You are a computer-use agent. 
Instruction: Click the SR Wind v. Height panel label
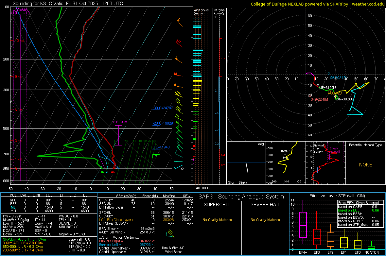[x=319, y=149]
